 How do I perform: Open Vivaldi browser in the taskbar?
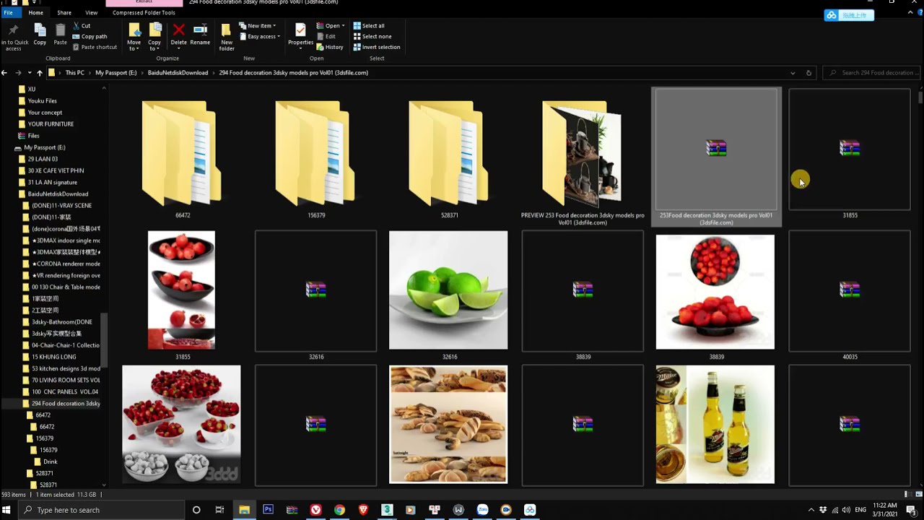pyautogui.click(x=315, y=510)
